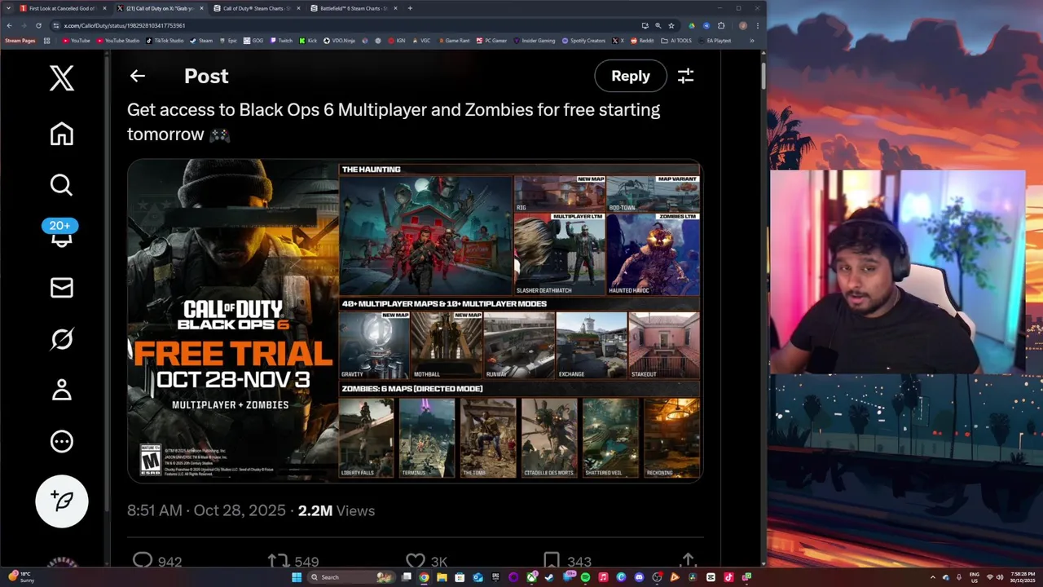Open Chrome from the taskbar
The width and height of the screenshot is (1043, 587).
(x=424, y=577)
